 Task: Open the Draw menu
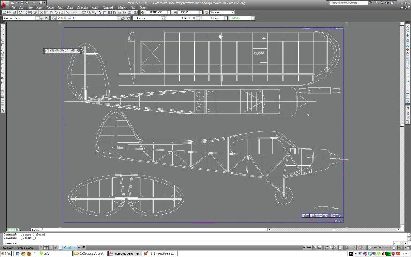70,7
